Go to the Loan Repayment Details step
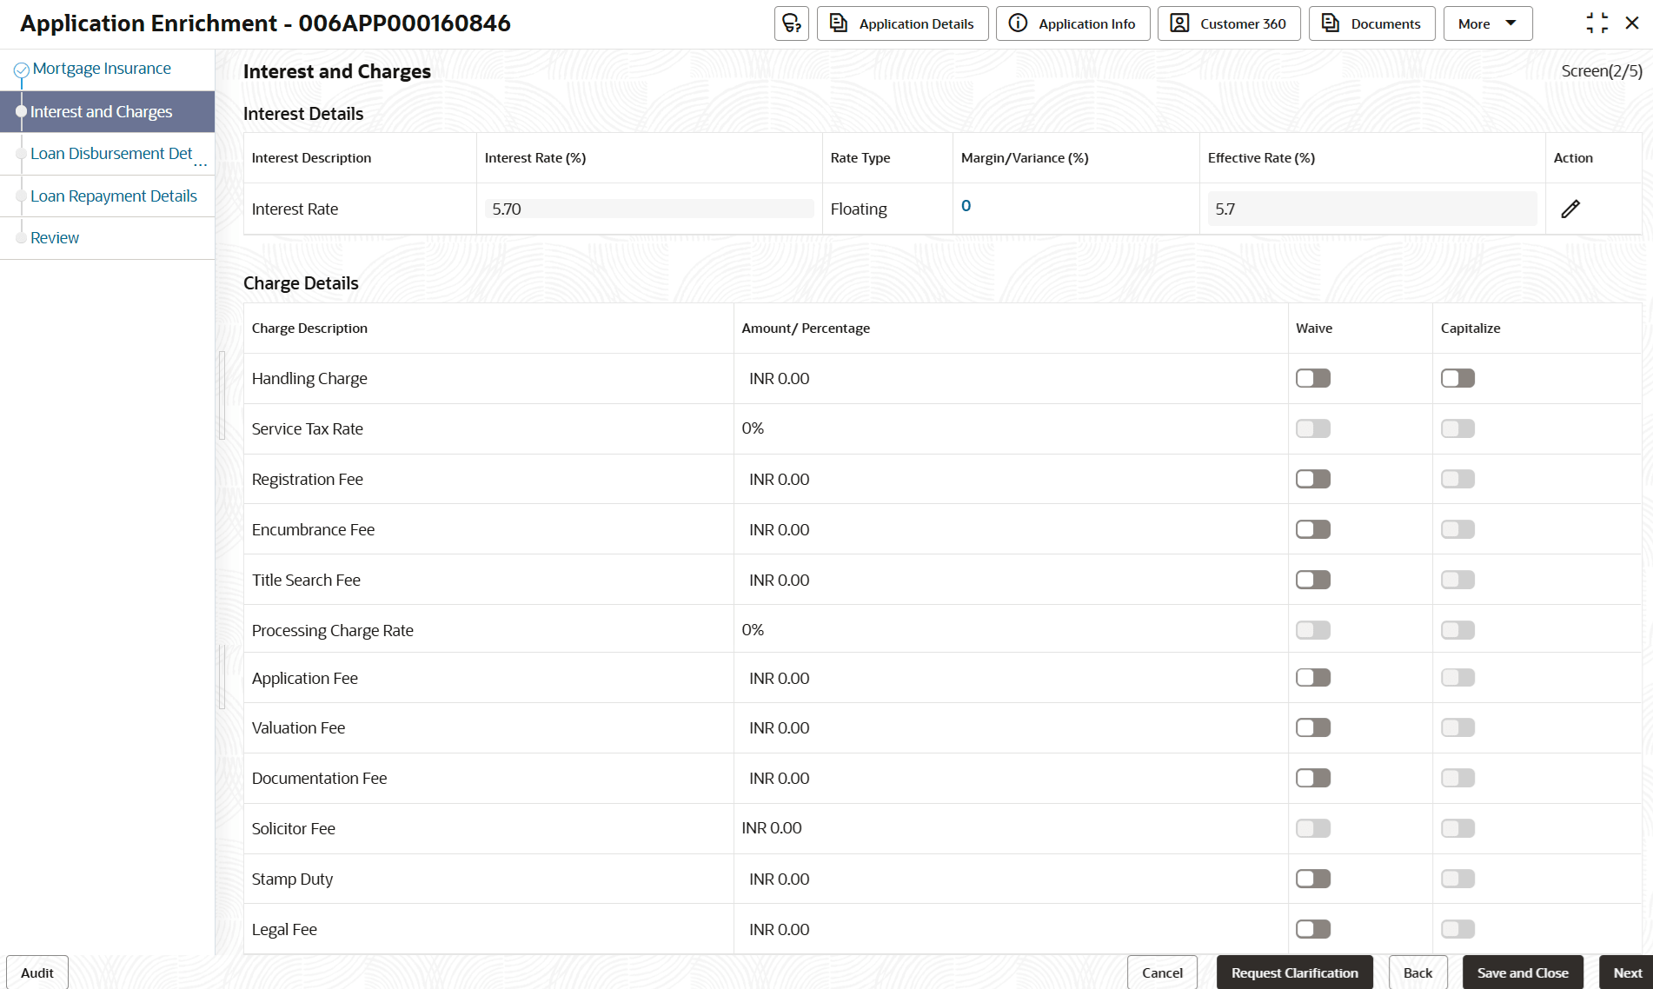Viewport: 1653px width, 989px height. coord(114,196)
